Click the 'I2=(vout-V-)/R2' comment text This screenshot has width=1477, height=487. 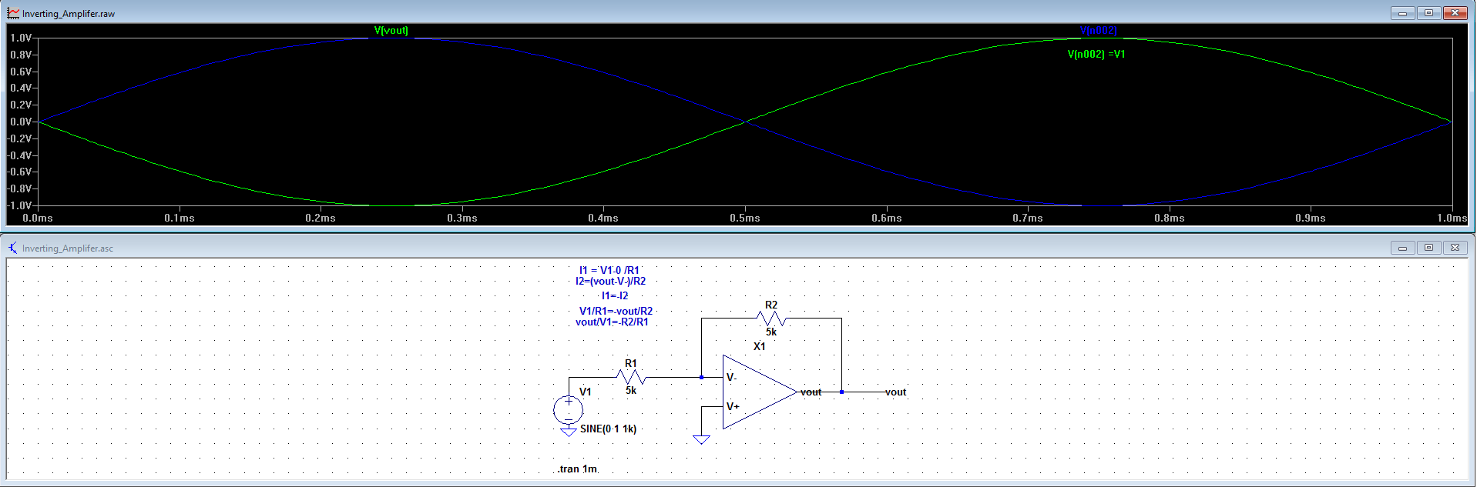pos(611,281)
